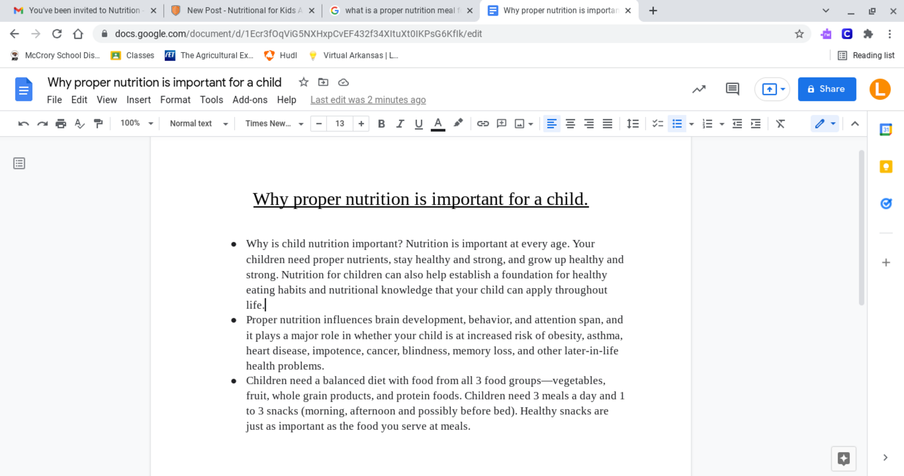The height and width of the screenshot is (476, 904).
Task: Open the Normal text style dropdown
Action: click(199, 124)
